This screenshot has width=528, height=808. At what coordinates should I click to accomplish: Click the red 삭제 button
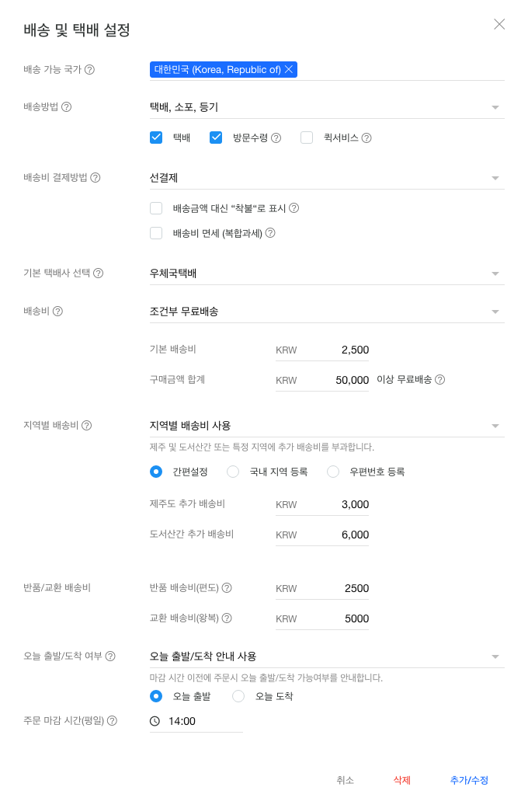(401, 780)
